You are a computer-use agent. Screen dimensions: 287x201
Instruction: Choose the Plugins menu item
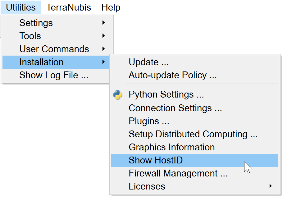coord(148,121)
